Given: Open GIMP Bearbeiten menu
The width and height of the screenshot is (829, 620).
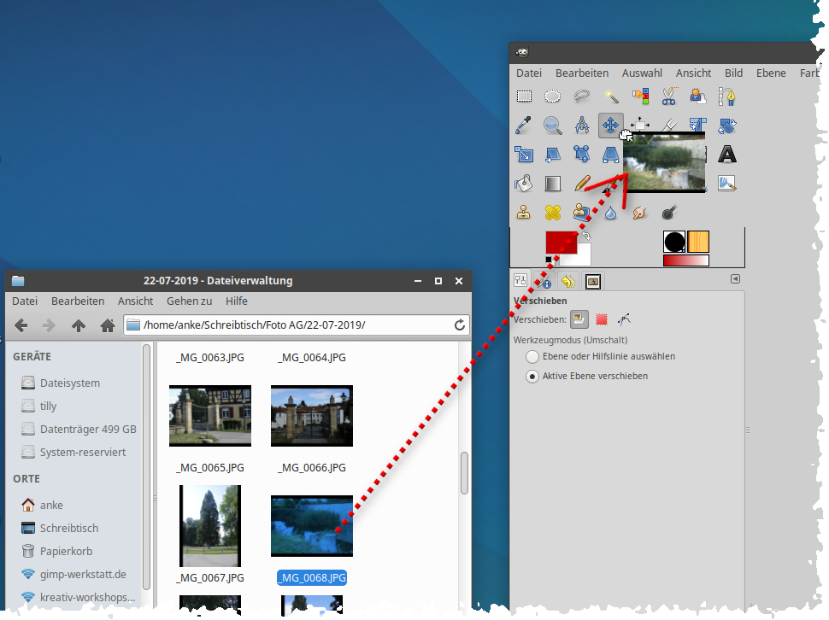Looking at the screenshot, I should (x=581, y=73).
